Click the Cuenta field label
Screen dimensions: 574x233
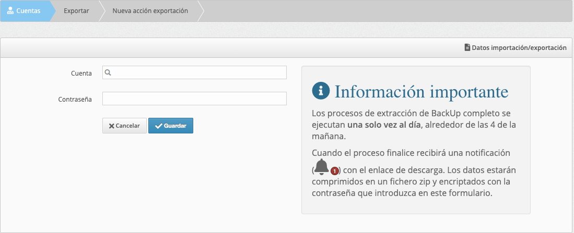(x=81, y=73)
